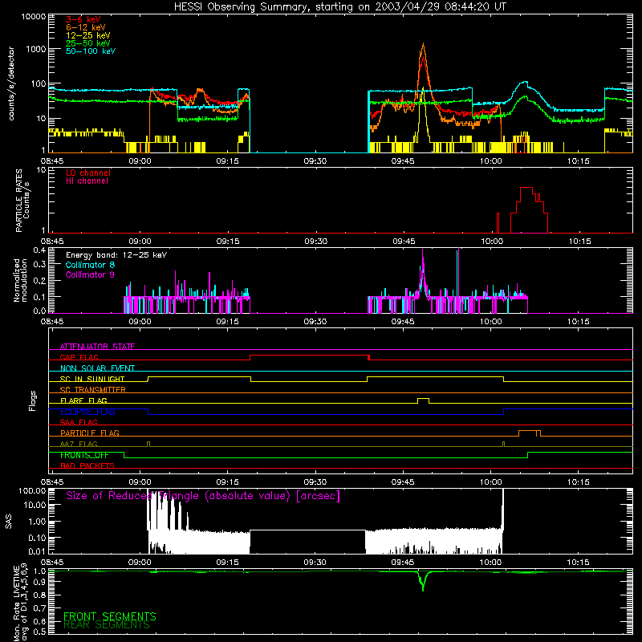Click the 'Mon. Rate LIVETIME' axis label
The image size is (642, 642).
tap(17, 603)
